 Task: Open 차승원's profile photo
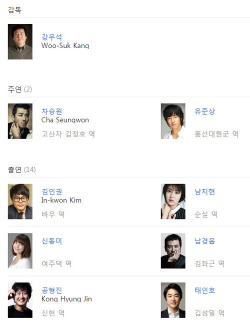point(20,121)
